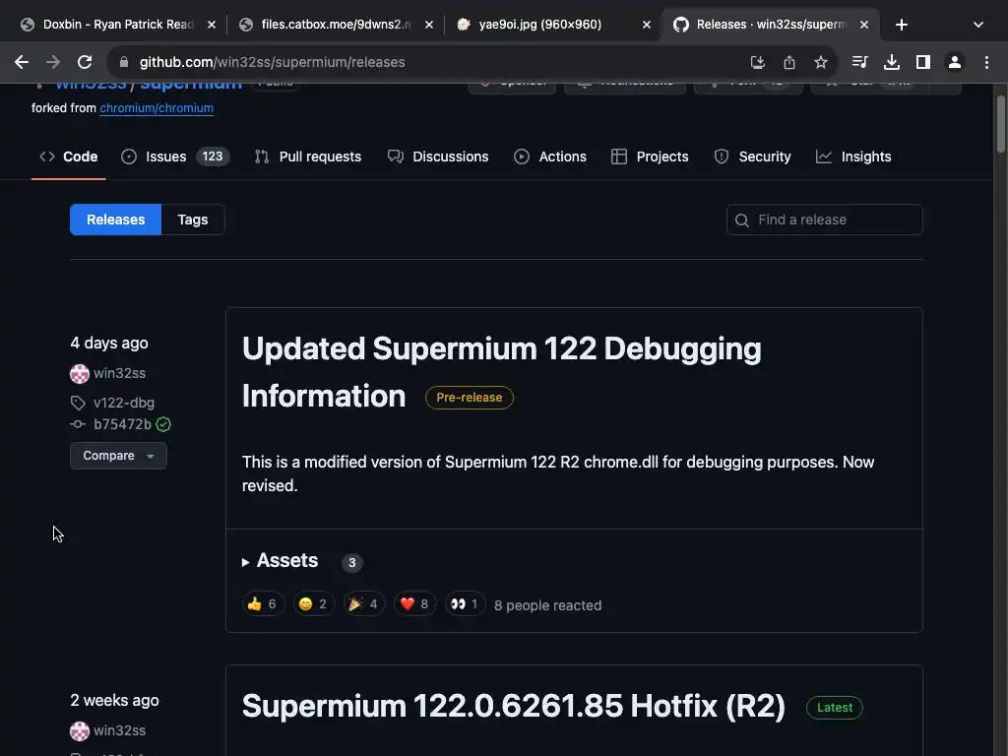Open Chrome three-dot menu
This screenshot has width=1008, height=756.
(x=986, y=62)
